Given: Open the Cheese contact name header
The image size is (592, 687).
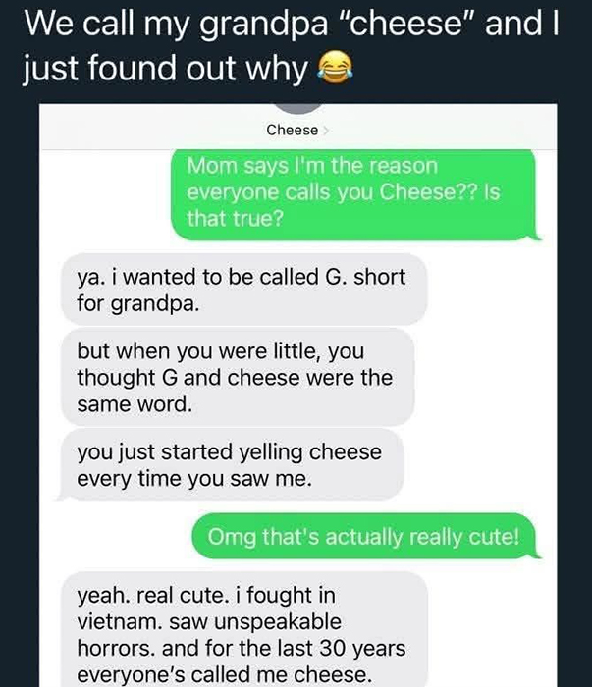Looking at the screenshot, I should click(293, 130).
